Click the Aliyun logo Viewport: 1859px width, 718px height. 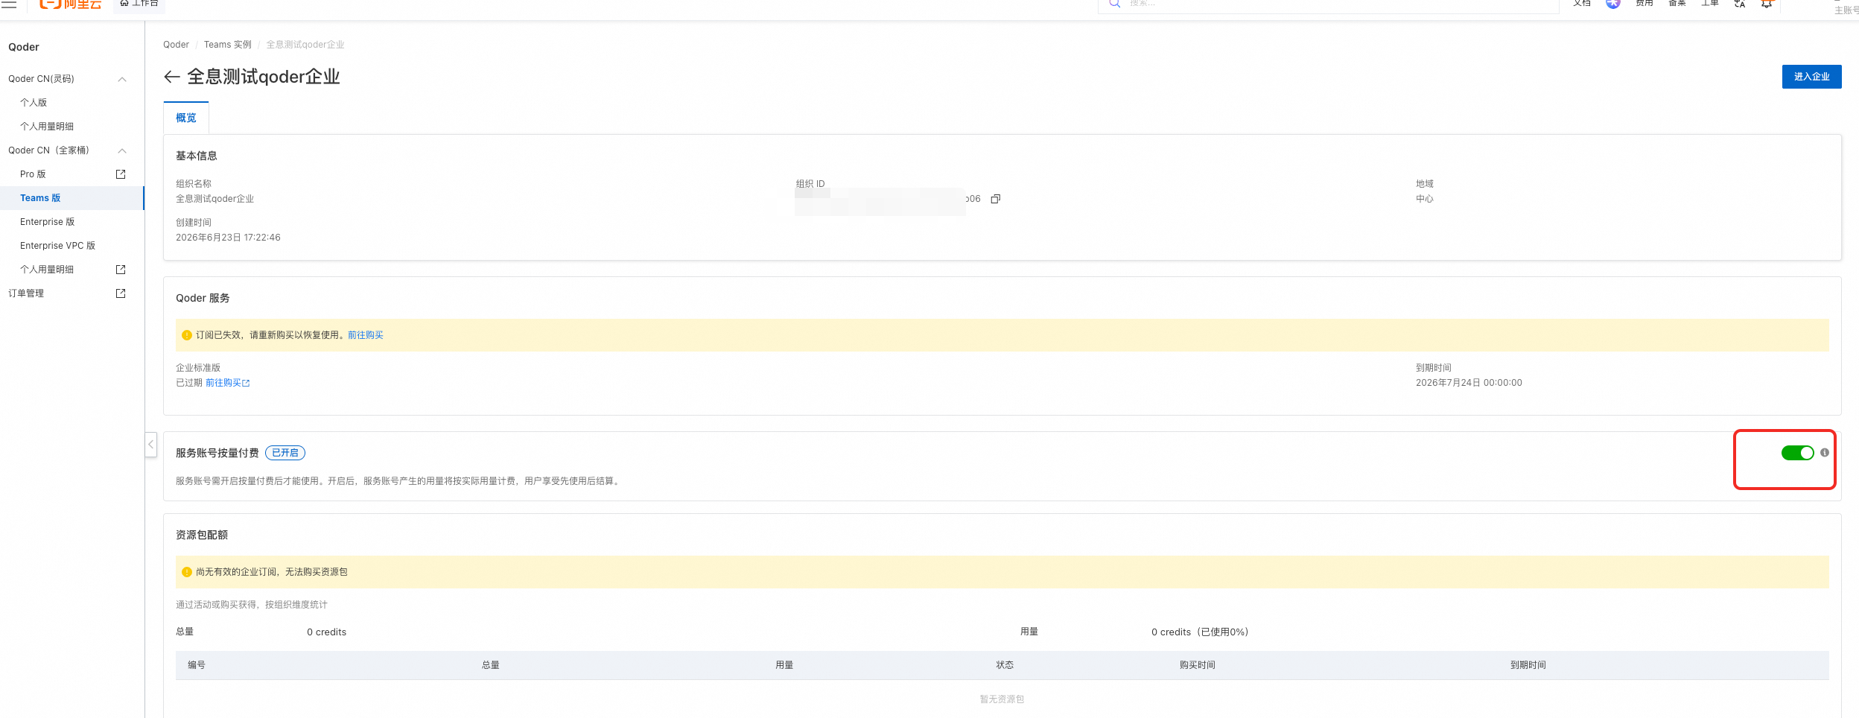[x=70, y=4]
